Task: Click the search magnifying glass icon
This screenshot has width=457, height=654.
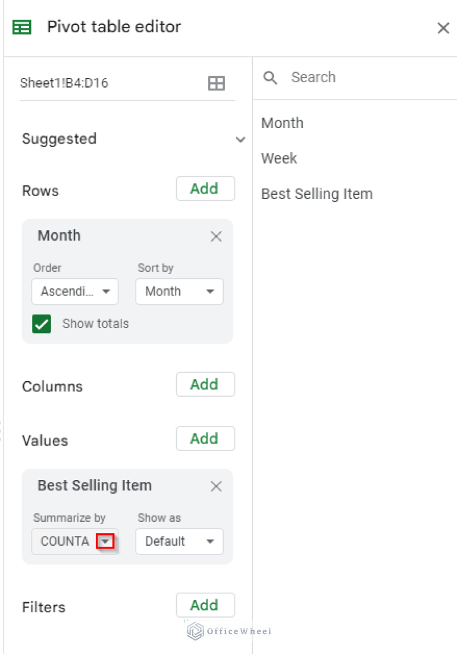Action: (270, 77)
